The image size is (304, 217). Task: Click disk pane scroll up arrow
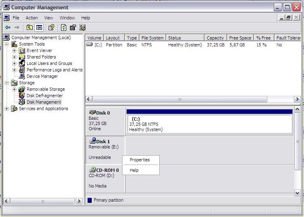click(x=298, y=109)
